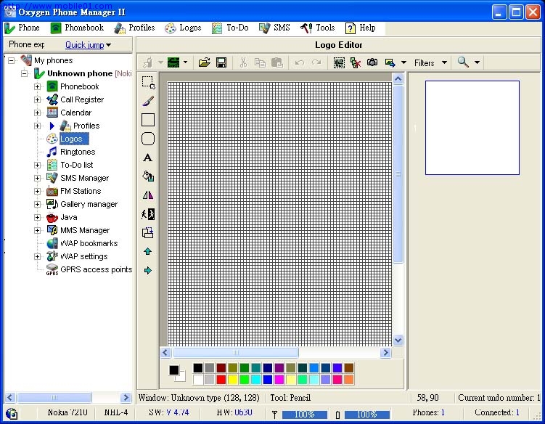Open the Quick jump dropdown
This screenshot has height=424, width=545.
coord(89,45)
